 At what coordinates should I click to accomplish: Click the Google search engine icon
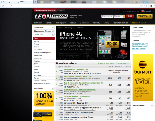point(151,6)
